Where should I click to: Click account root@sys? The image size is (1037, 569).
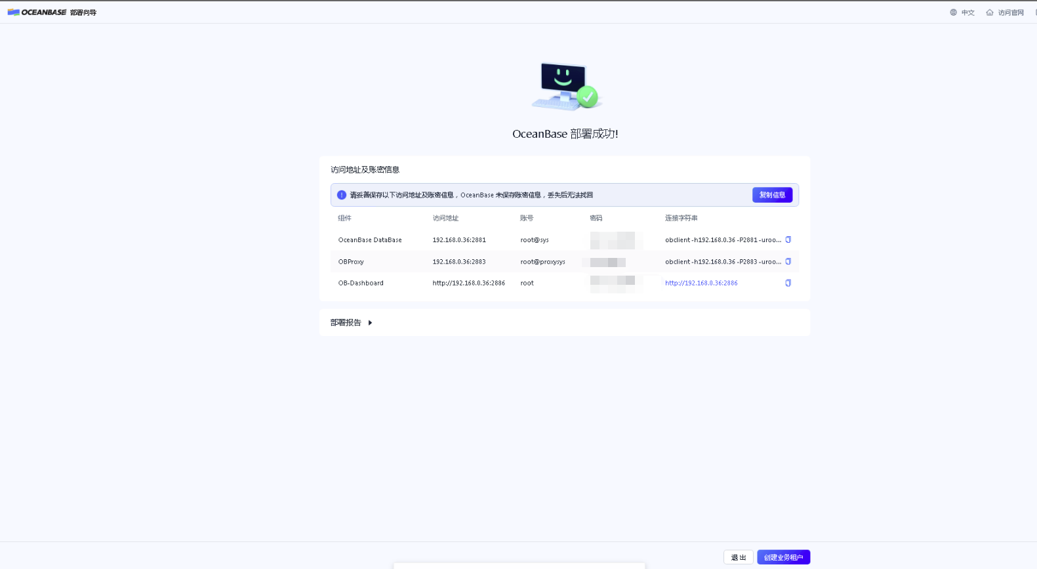click(x=535, y=240)
